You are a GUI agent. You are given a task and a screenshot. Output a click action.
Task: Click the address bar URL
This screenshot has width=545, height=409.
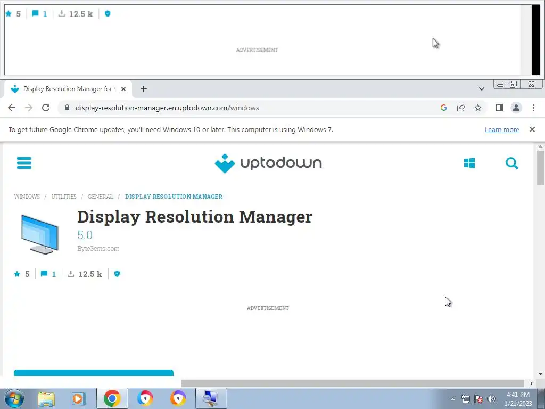tap(167, 108)
